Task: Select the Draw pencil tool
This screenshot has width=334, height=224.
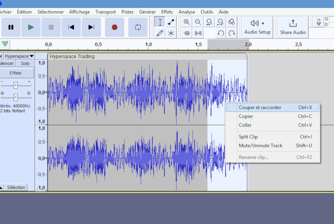Action: pos(160,33)
